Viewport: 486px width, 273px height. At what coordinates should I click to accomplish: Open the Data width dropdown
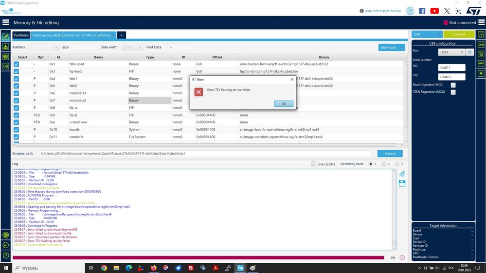point(132,47)
